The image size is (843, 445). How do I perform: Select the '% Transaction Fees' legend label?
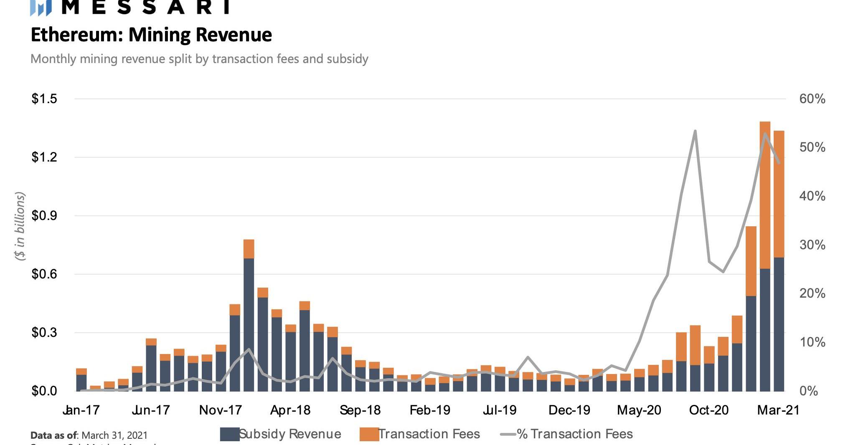coord(575,434)
